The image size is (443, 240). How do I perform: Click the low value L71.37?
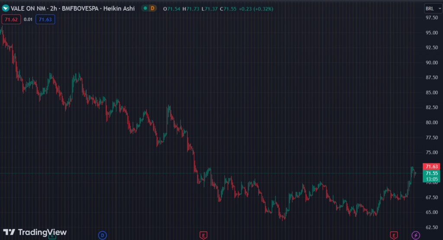209,9
